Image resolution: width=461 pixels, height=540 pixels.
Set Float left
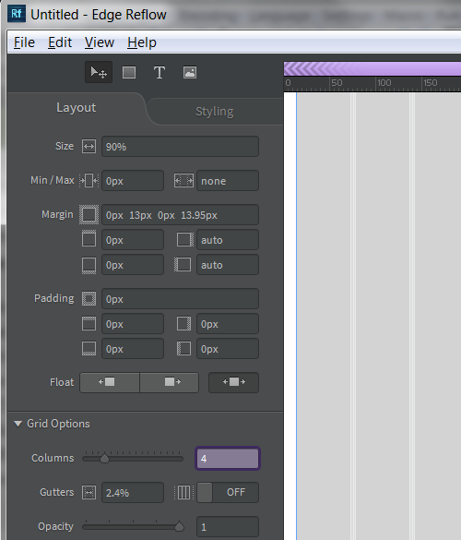110,382
